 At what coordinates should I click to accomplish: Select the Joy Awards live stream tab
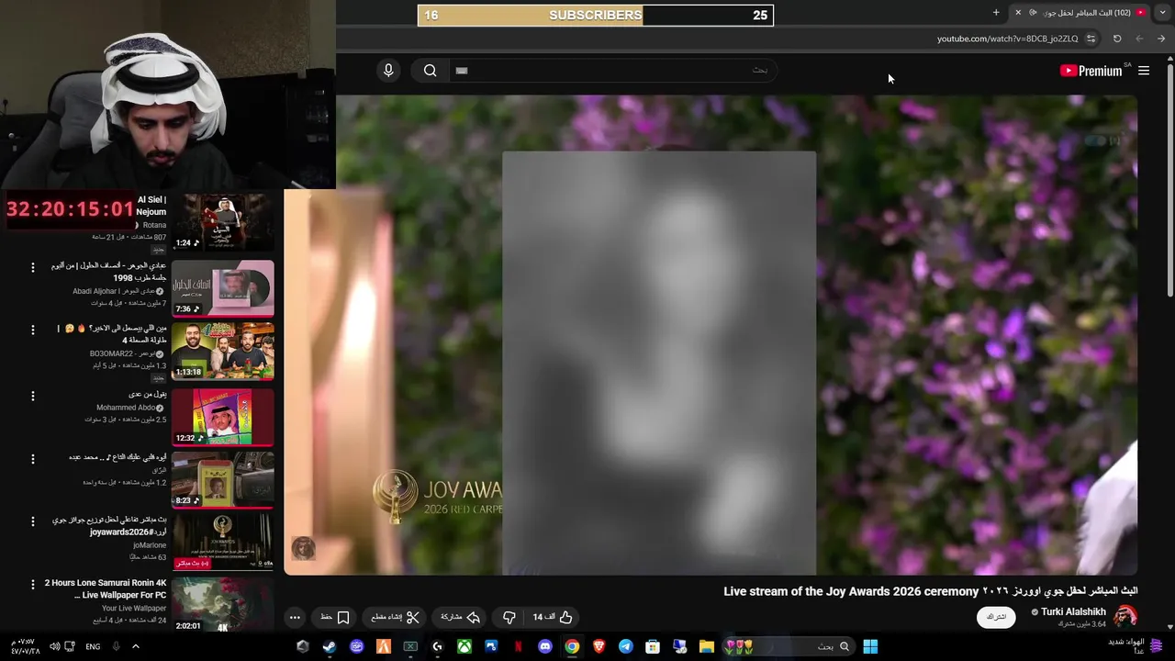tap(1080, 13)
